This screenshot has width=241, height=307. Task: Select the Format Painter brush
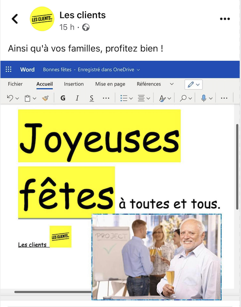pyautogui.click(x=45, y=98)
